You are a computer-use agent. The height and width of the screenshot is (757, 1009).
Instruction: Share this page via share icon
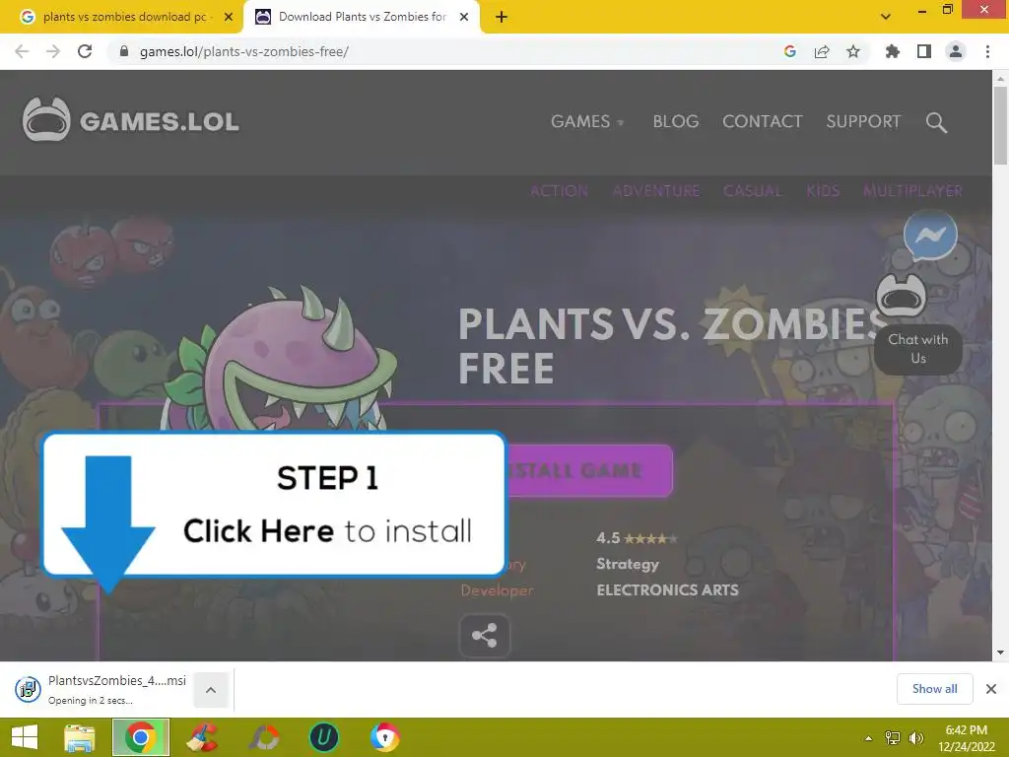click(x=822, y=51)
